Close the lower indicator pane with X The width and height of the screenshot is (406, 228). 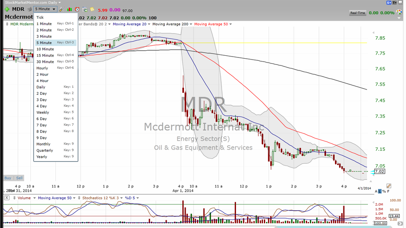[7, 198]
